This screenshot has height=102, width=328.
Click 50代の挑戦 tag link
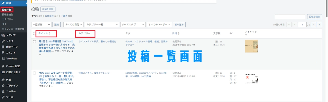coord(131,73)
